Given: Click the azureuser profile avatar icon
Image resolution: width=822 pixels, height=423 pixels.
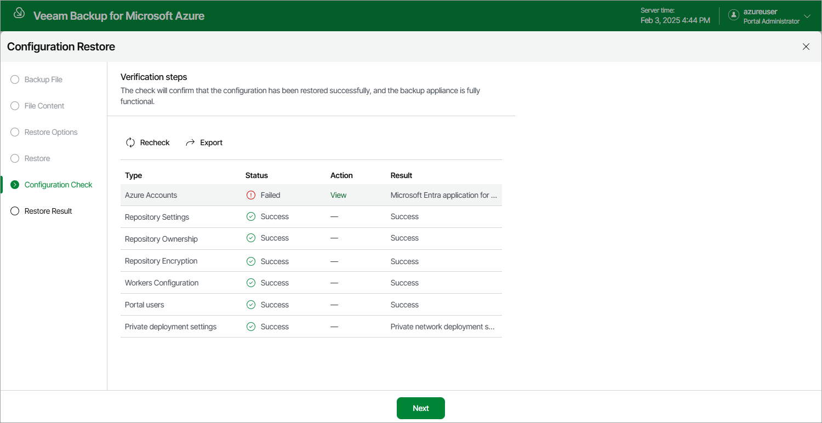Looking at the screenshot, I should [x=734, y=15].
